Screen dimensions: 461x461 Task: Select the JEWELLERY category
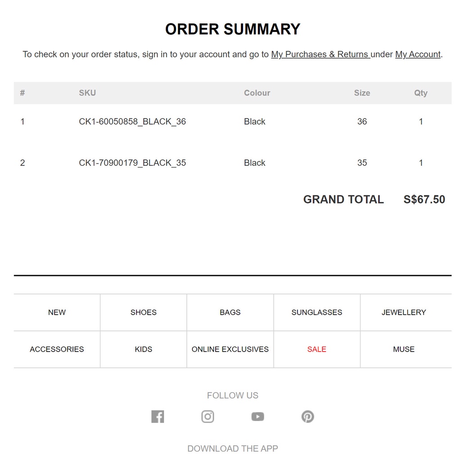click(x=404, y=312)
